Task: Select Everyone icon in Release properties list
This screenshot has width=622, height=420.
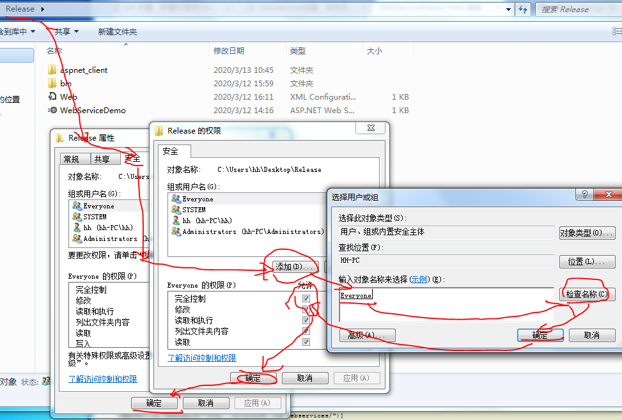Action: click(77, 205)
